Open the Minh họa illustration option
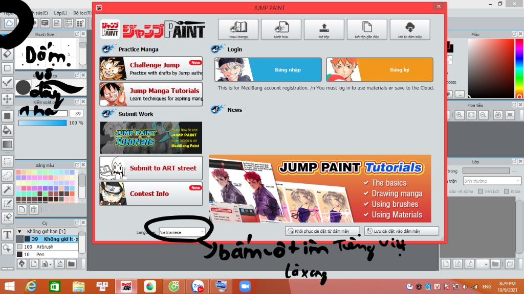This screenshot has width=524, height=294. [281, 30]
